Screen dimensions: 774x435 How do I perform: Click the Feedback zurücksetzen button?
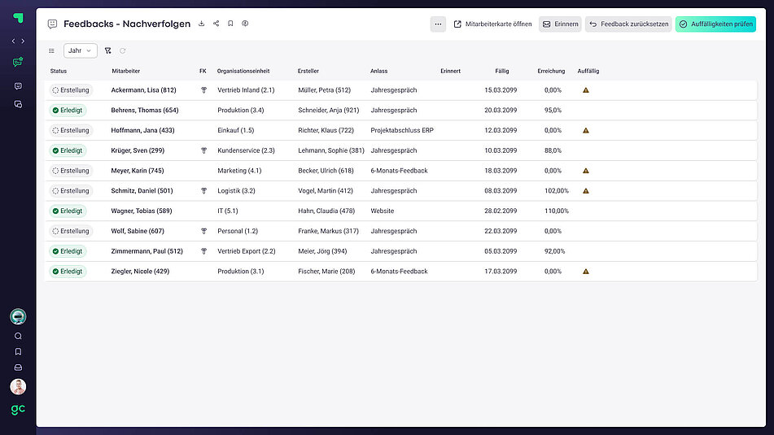[628, 24]
